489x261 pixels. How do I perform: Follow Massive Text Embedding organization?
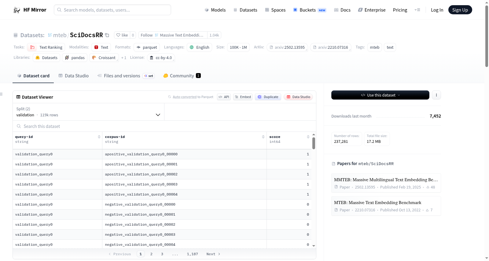pyautogui.click(x=173, y=35)
